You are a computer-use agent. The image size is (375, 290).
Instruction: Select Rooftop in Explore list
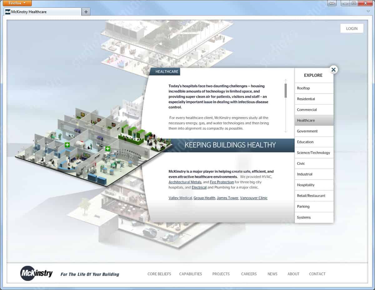(x=314, y=88)
